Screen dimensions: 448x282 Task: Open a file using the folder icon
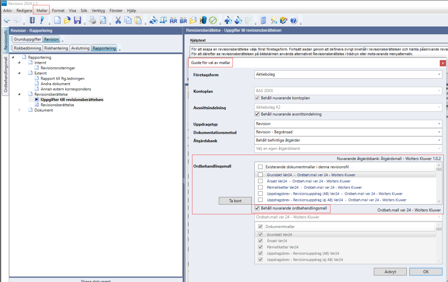67,20
